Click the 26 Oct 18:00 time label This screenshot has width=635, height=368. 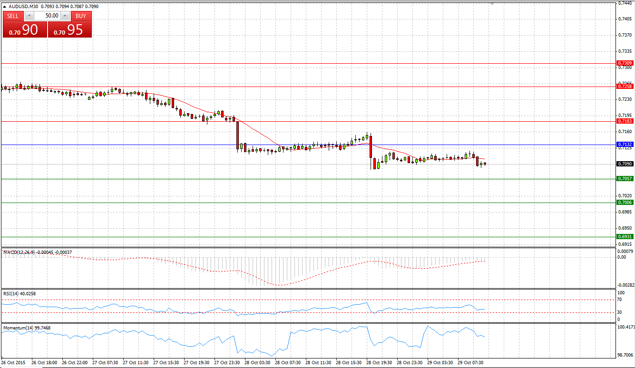44,362
